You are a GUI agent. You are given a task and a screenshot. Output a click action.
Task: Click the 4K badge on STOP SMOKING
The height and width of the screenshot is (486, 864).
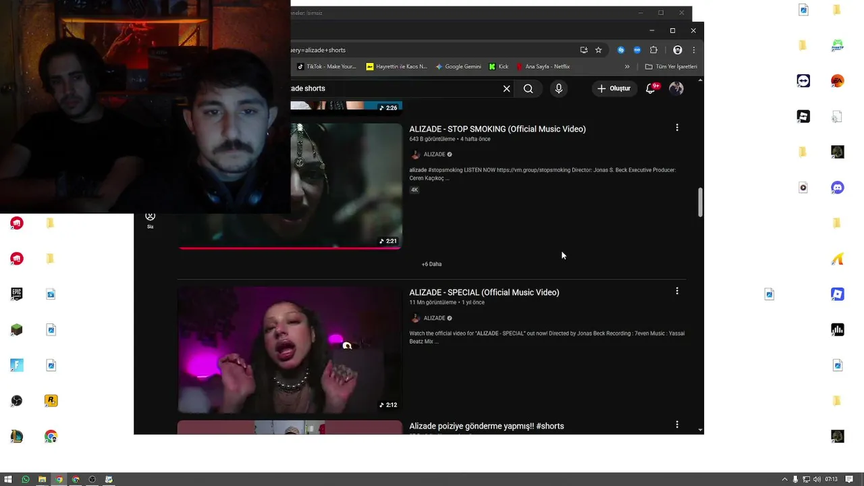tap(414, 190)
